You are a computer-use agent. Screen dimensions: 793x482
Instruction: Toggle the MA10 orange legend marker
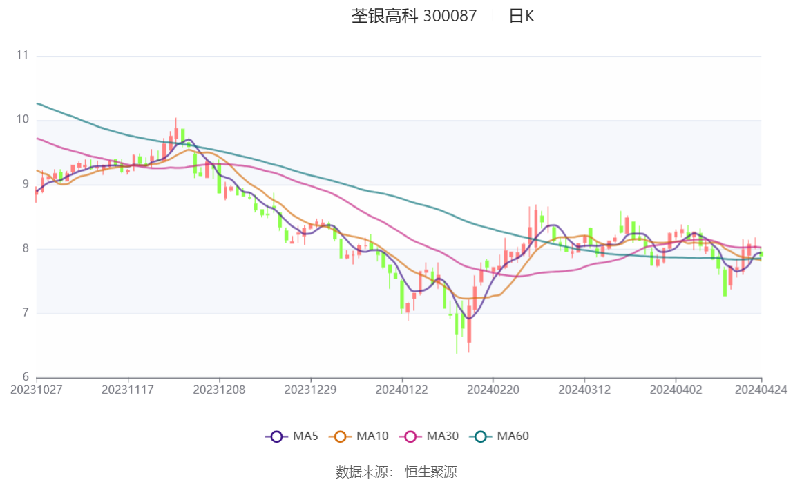(340, 436)
